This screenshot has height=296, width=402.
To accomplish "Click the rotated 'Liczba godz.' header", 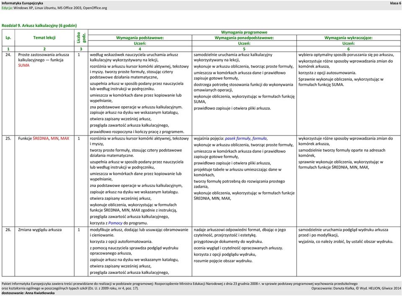I will 81,38.
